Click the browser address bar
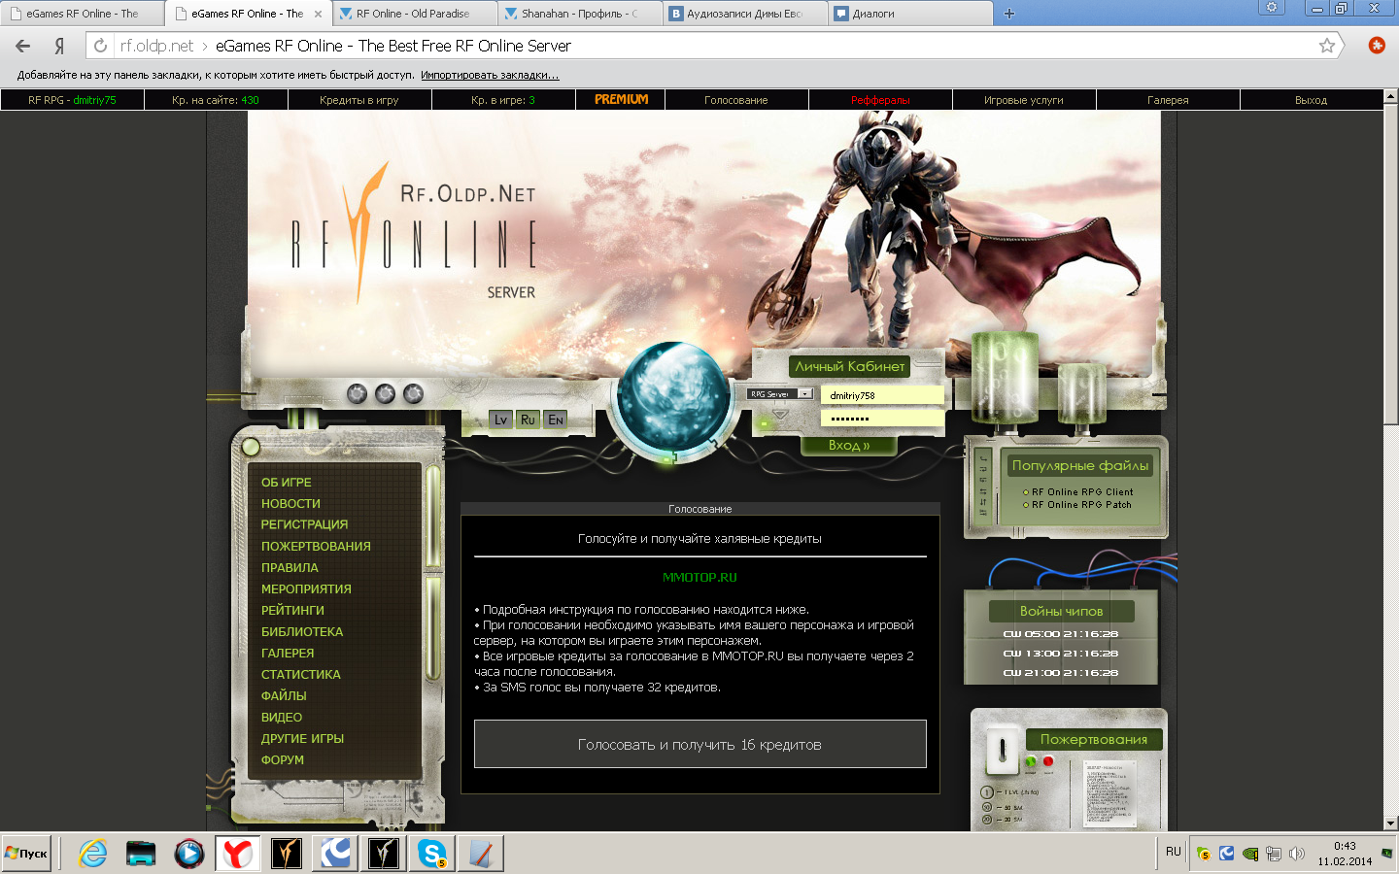Image resolution: width=1399 pixels, height=874 pixels. coord(714,46)
